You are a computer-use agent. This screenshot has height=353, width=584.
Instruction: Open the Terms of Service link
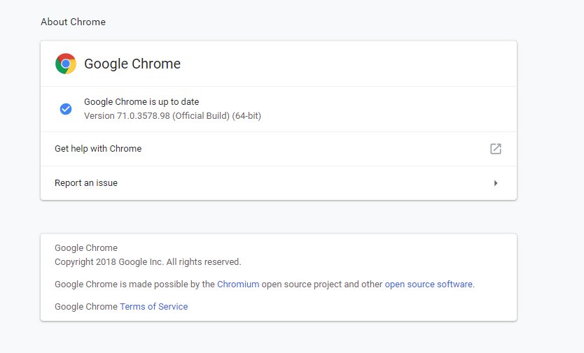coord(154,307)
